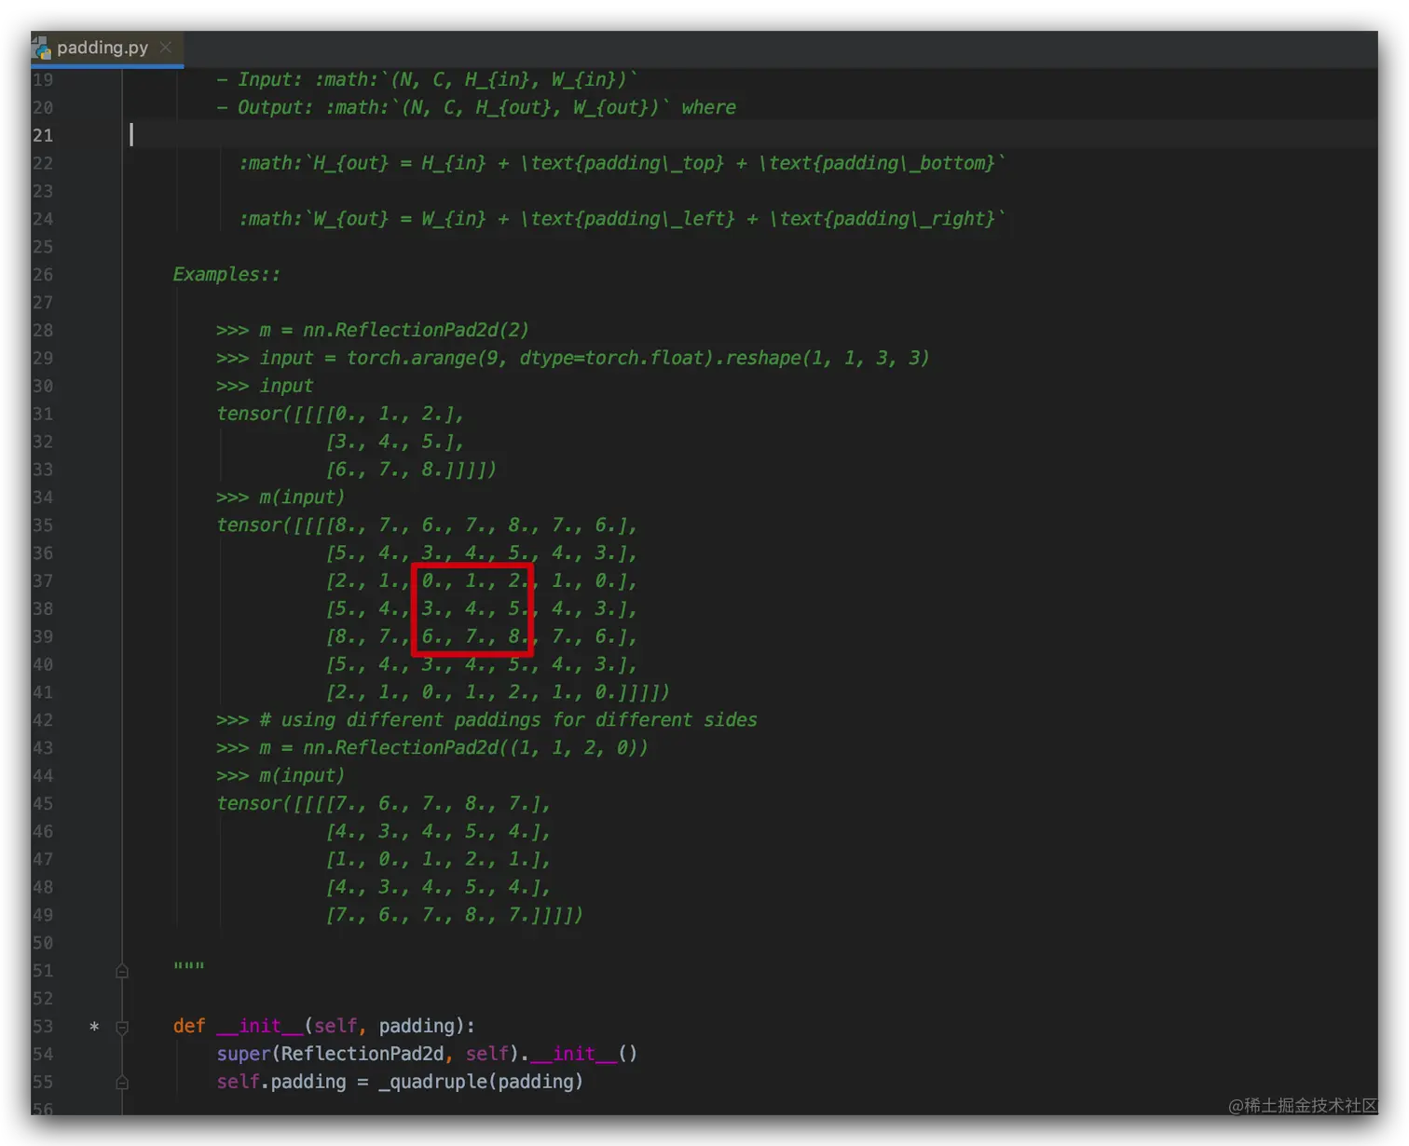Toggle the fold end marker at line 55
Viewport: 1409px width, 1146px height.
pyautogui.click(x=122, y=1083)
